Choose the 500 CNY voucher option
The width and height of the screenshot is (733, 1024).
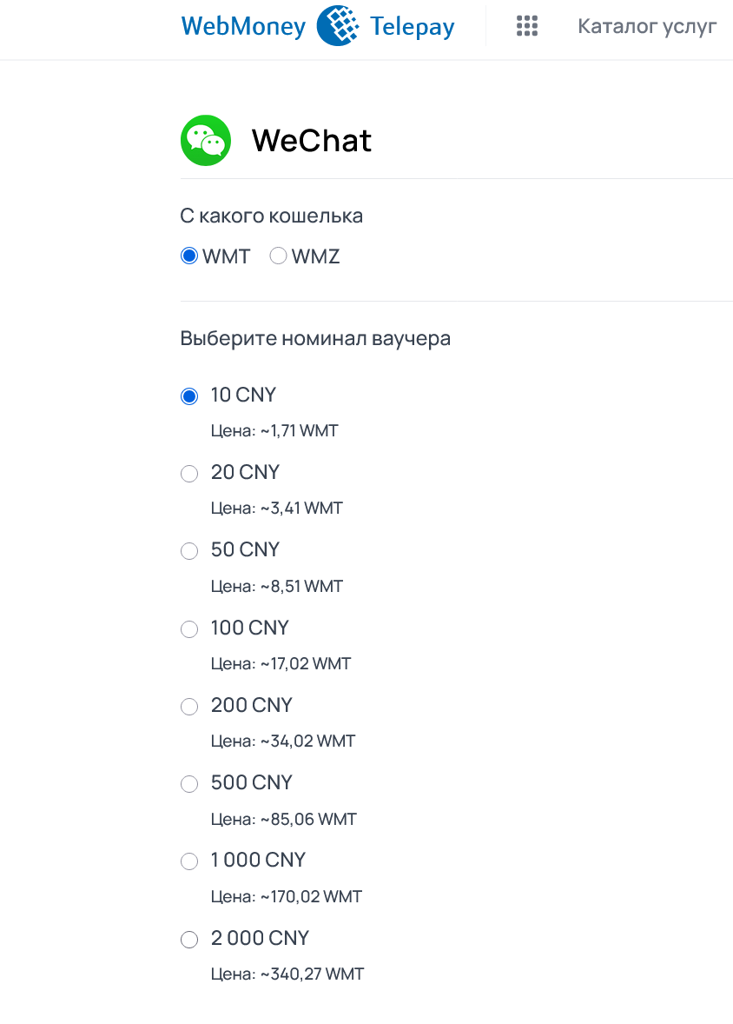[x=189, y=784]
